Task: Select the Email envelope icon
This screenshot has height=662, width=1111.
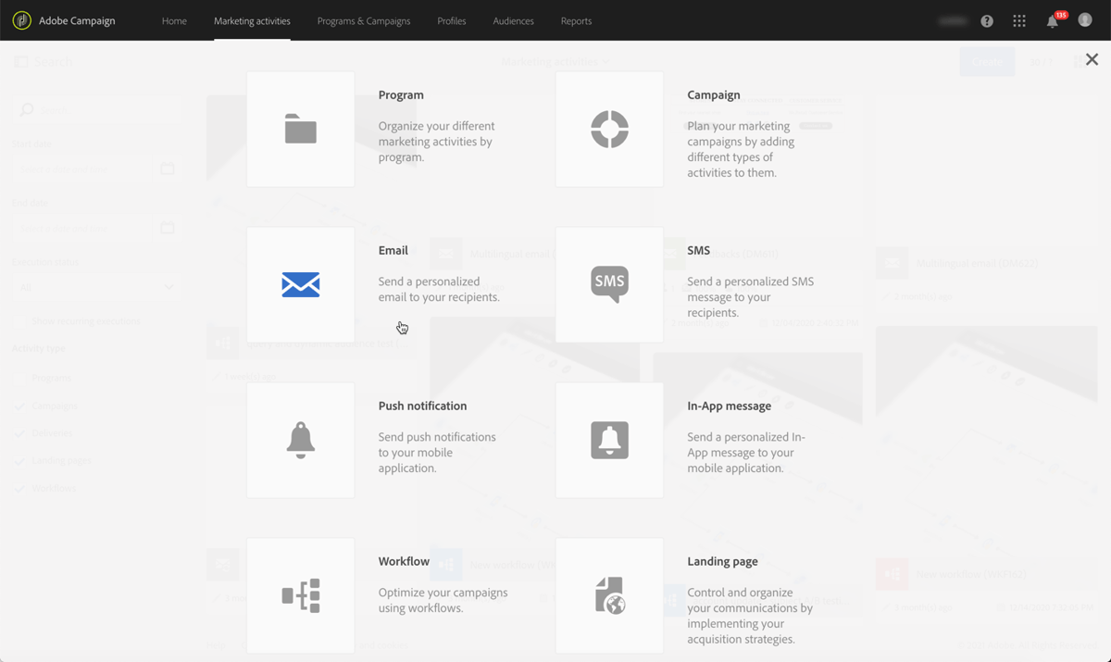Action: 300,284
